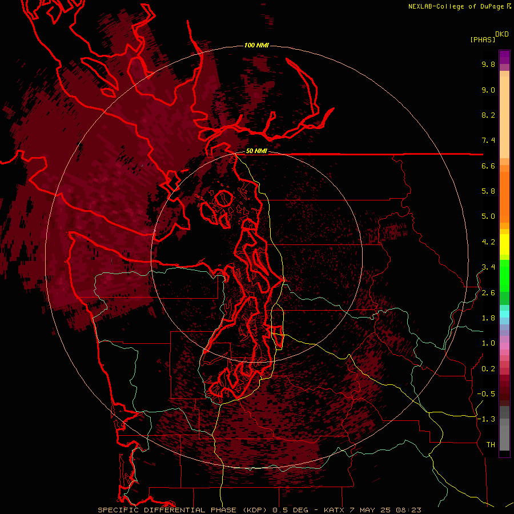514x514 pixels.
Task: Click the 8.2 scale value
Action: tap(488, 115)
